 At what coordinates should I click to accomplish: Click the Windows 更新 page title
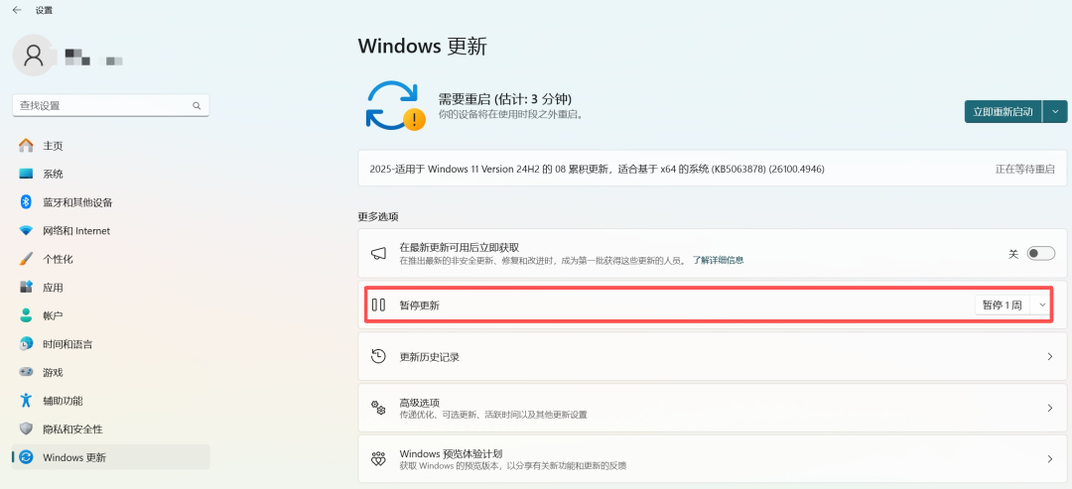pos(423,46)
